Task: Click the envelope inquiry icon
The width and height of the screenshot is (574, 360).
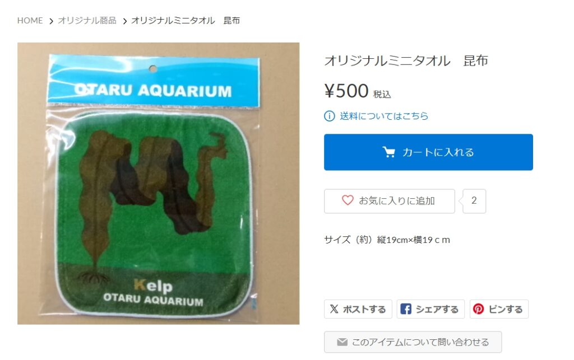Action: coord(342,342)
